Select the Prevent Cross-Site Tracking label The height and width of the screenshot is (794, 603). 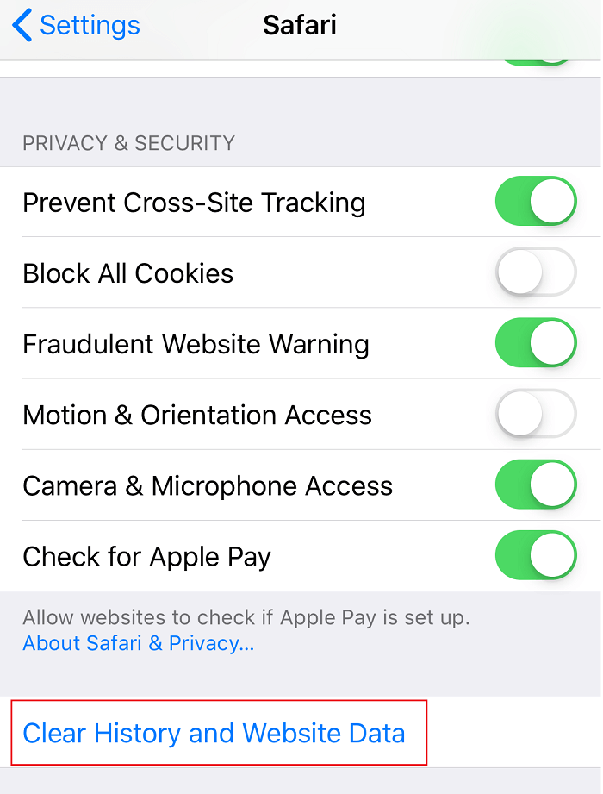(x=194, y=203)
